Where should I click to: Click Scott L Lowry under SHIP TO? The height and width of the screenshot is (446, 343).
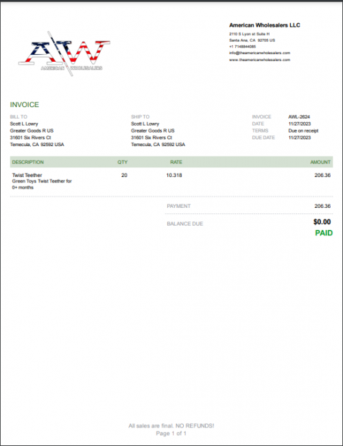[x=145, y=124]
